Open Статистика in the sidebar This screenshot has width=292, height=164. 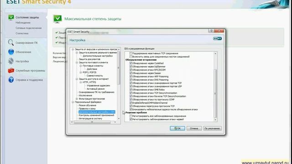22,33
